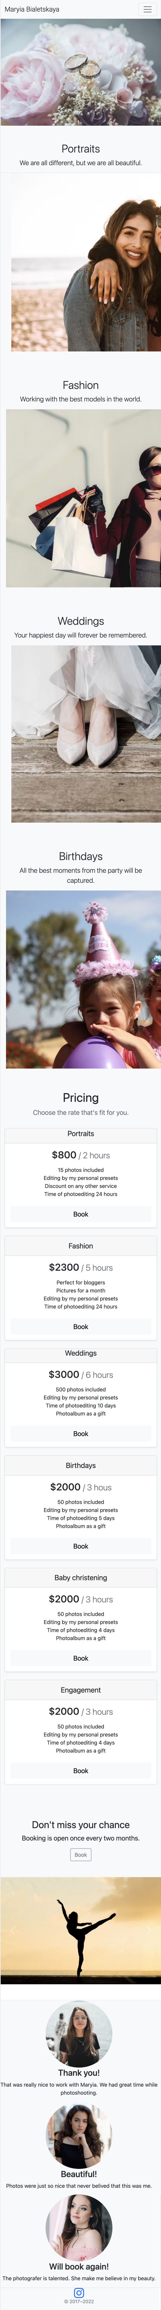This screenshot has height=2310, width=161.
Task: Open the hamburger navigation menu
Action: pyautogui.click(x=148, y=9)
